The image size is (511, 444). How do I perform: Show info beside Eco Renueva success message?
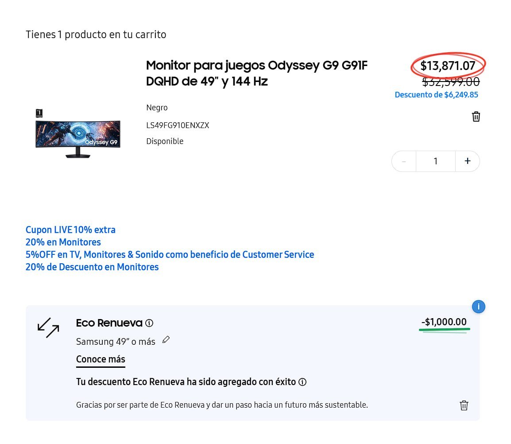click(x=302, y=382)
